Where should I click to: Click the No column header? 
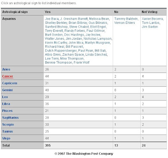[116, 12]
